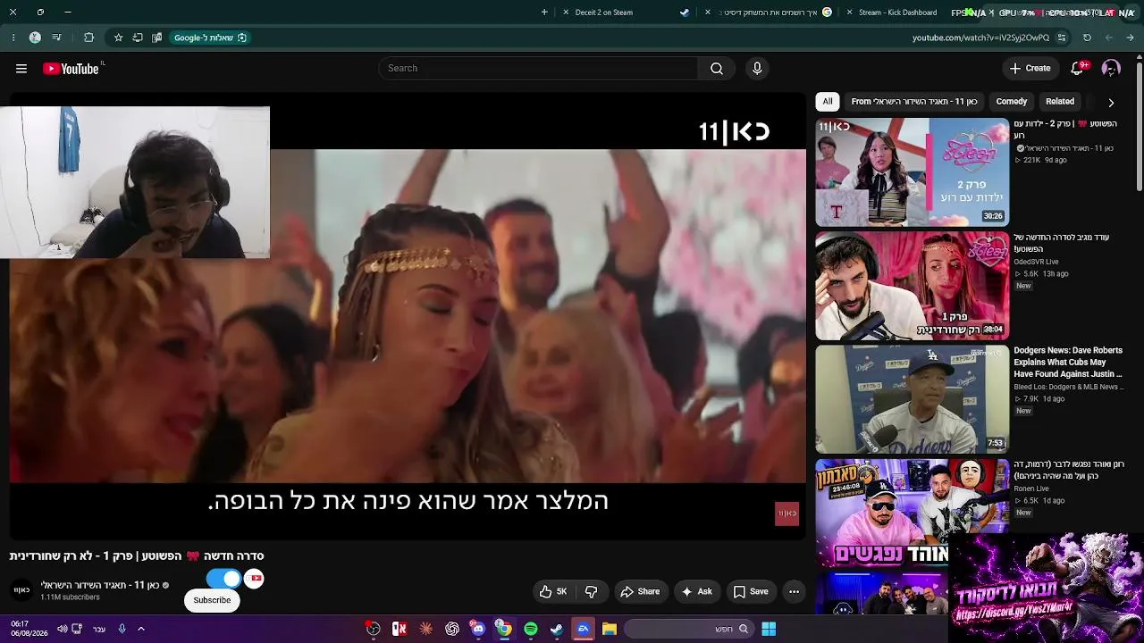Open the כאן 11 channel avatar below the video
This screenshot has width=1144, height=643.
[21, 590]
